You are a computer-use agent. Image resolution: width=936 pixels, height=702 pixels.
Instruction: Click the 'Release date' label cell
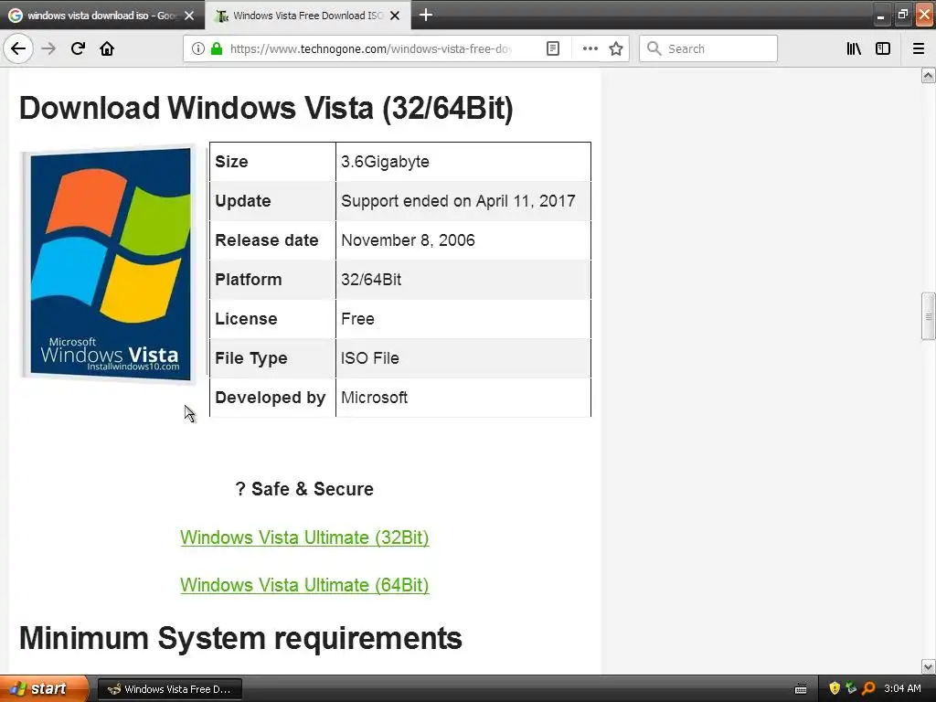point(272,240)
